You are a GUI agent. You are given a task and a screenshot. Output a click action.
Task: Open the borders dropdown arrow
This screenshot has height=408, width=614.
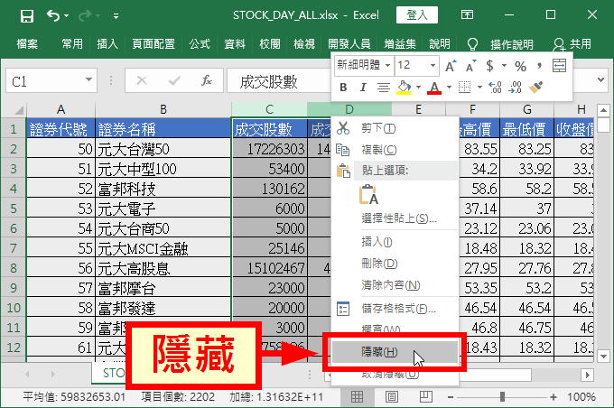pyautogui.click(x=479, y=87)
